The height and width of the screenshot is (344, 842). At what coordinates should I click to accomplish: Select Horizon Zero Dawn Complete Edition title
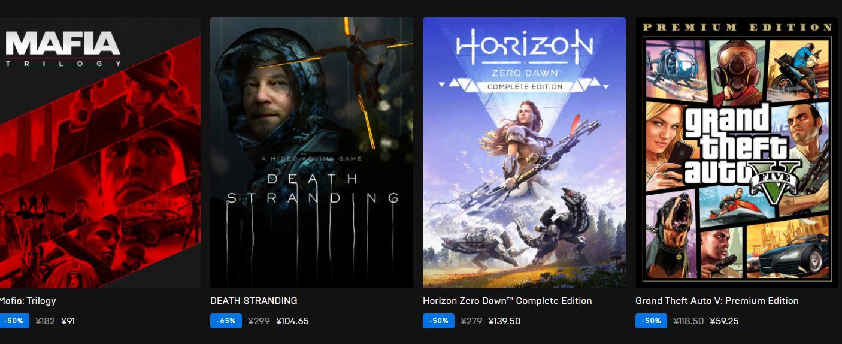[507, 301]
